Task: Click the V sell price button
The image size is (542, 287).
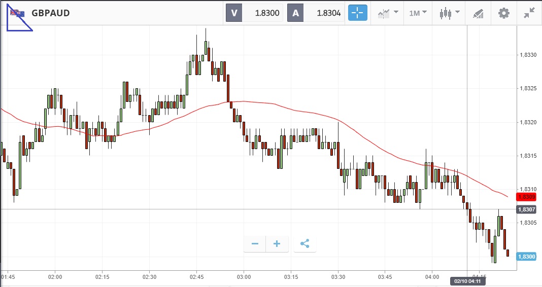Action: pyautogui.click(x=234, y=13)
